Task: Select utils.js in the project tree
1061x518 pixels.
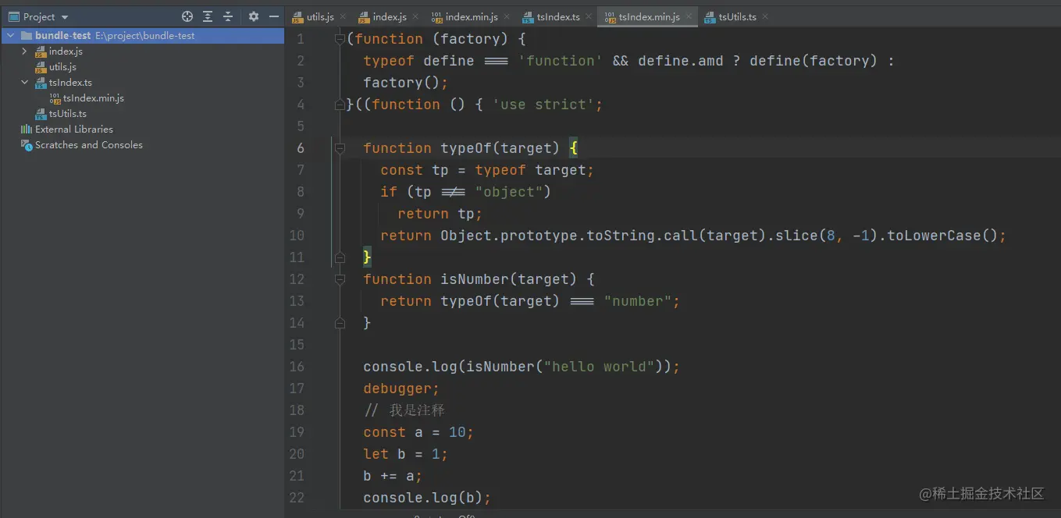Action: (x=62, y=67)
